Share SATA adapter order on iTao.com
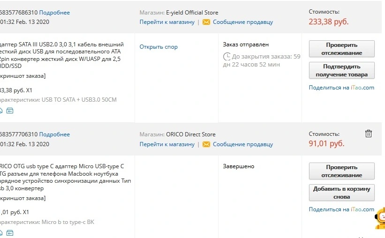The height and width of the screenshot is (238, 385). click(341, 88)
